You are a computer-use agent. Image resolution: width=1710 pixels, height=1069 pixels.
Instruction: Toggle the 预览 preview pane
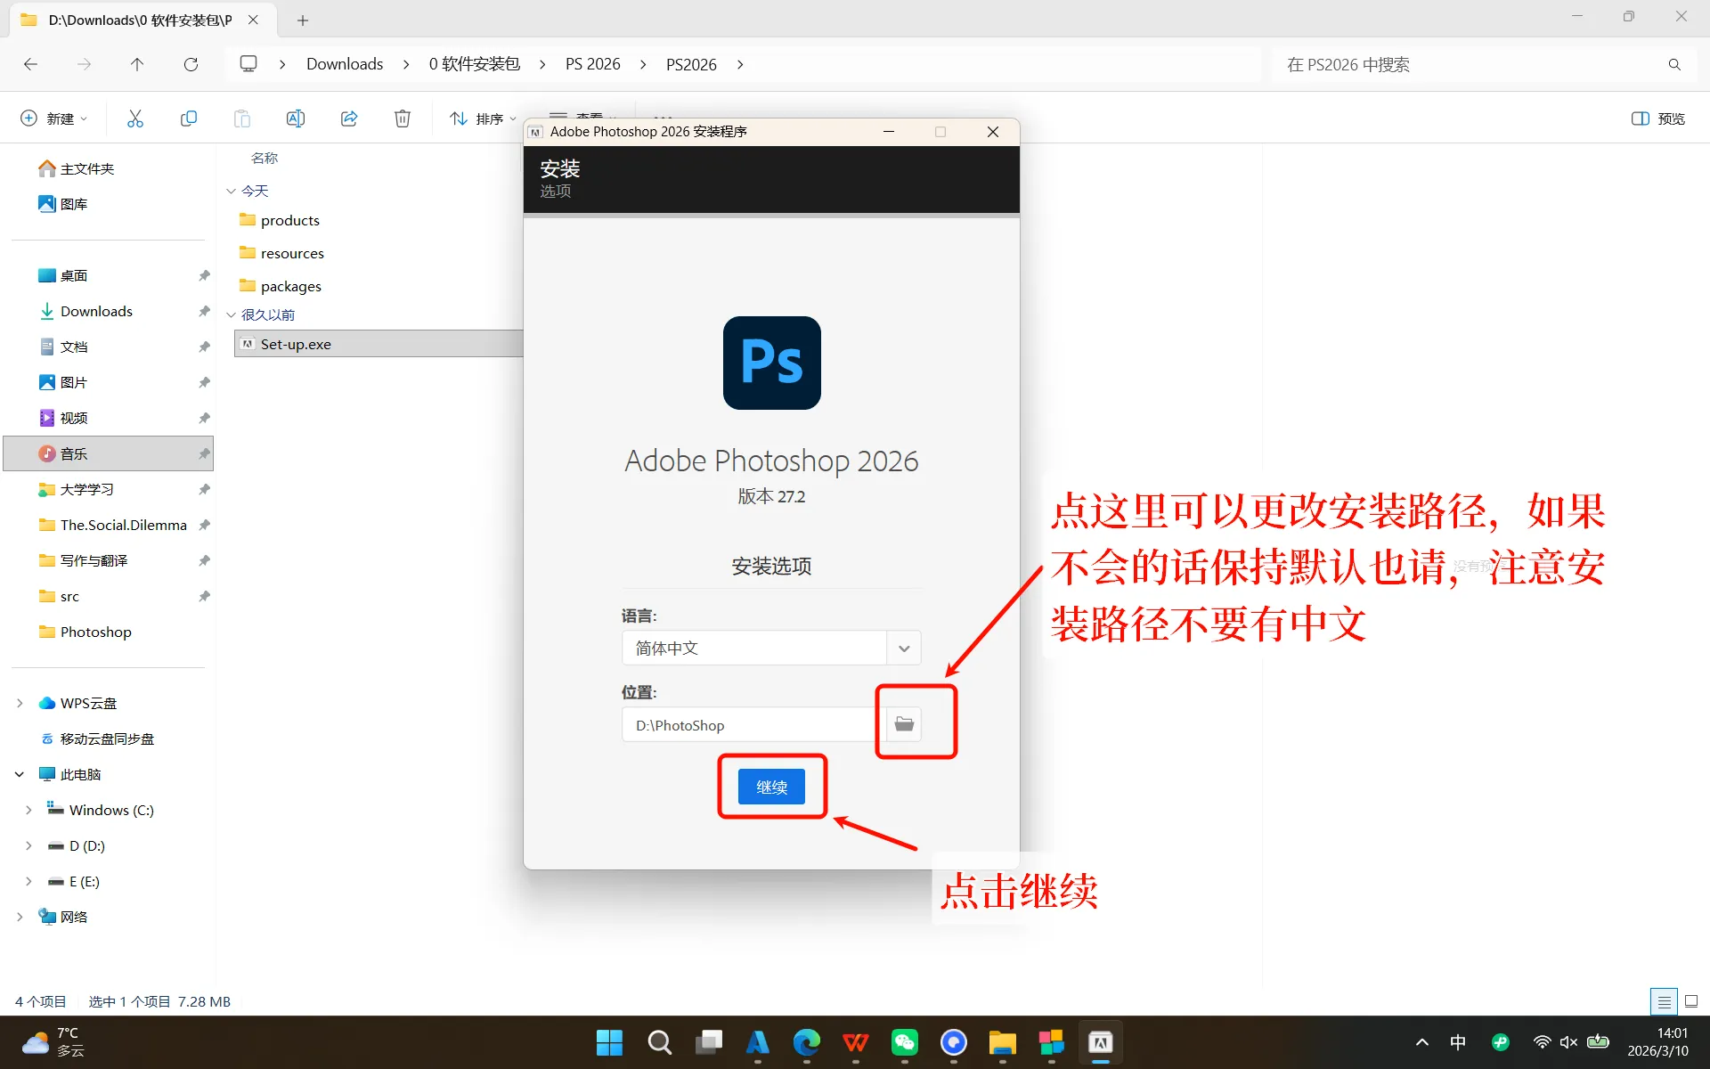1657,118
